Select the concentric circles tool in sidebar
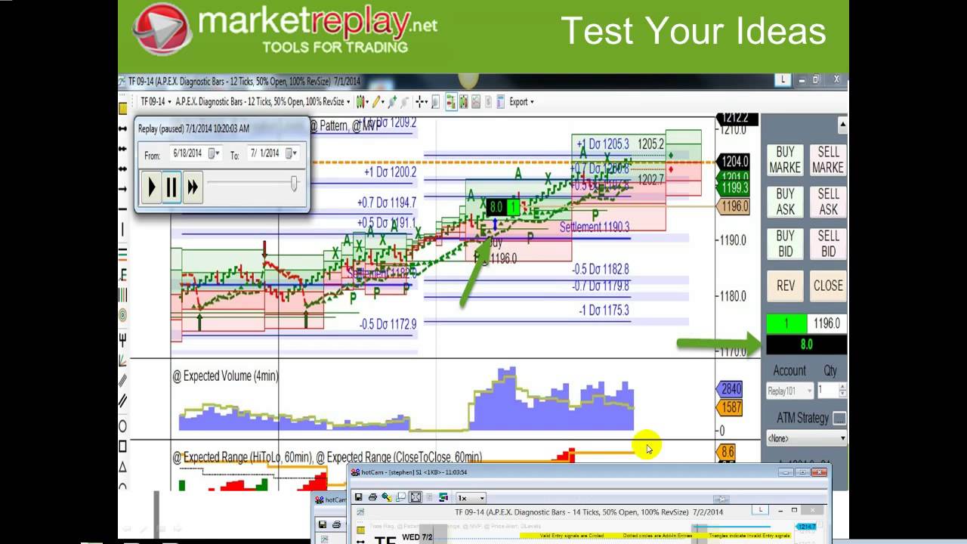 click(123, 315)
